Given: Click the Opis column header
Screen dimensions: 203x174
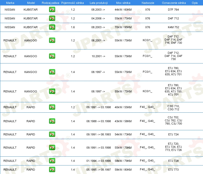Looking at the screenshot, I should 195,3.
